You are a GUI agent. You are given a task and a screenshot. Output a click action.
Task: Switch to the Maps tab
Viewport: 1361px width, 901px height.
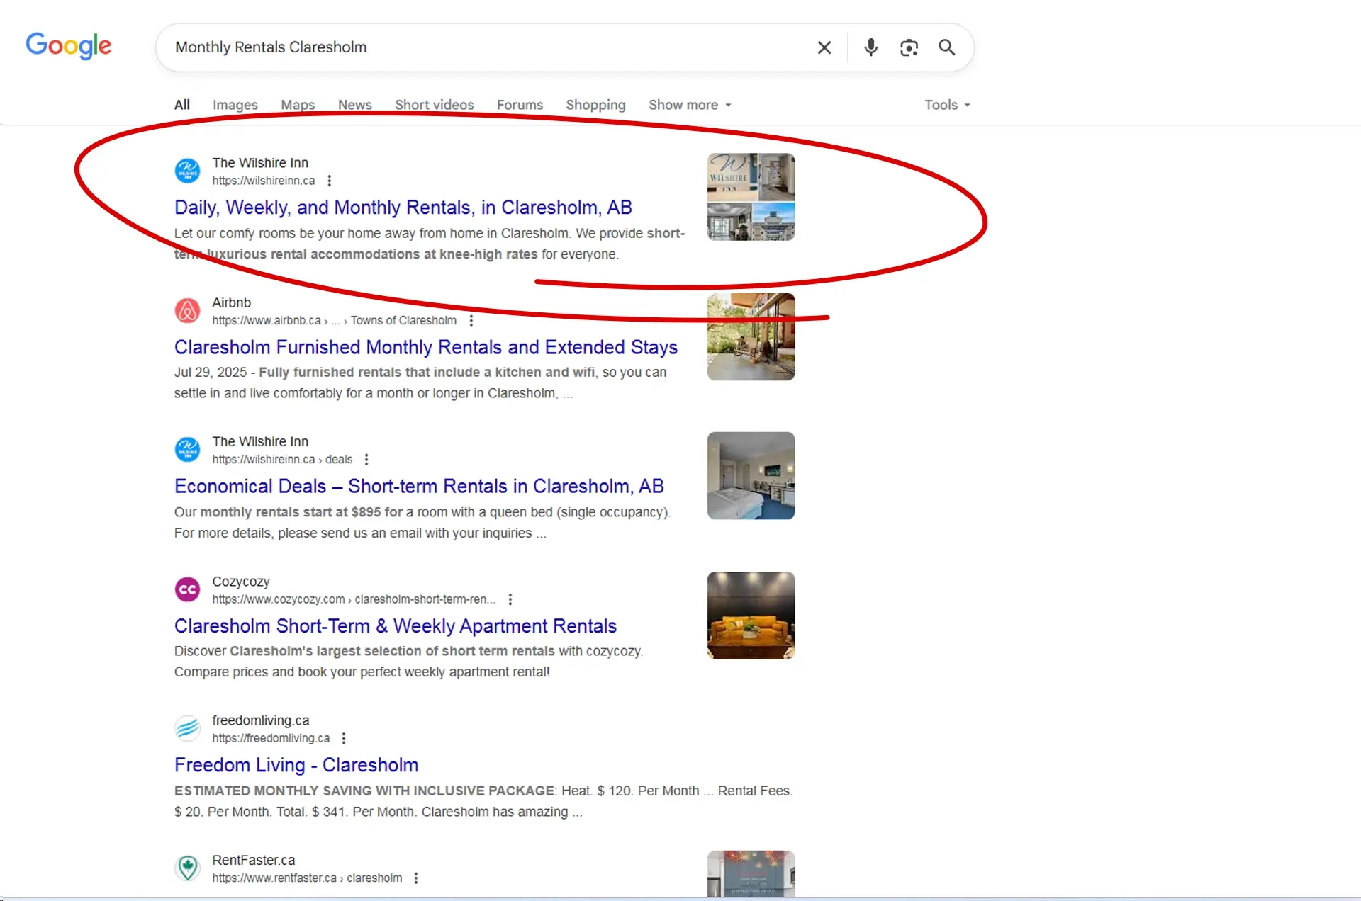[298, 105]
